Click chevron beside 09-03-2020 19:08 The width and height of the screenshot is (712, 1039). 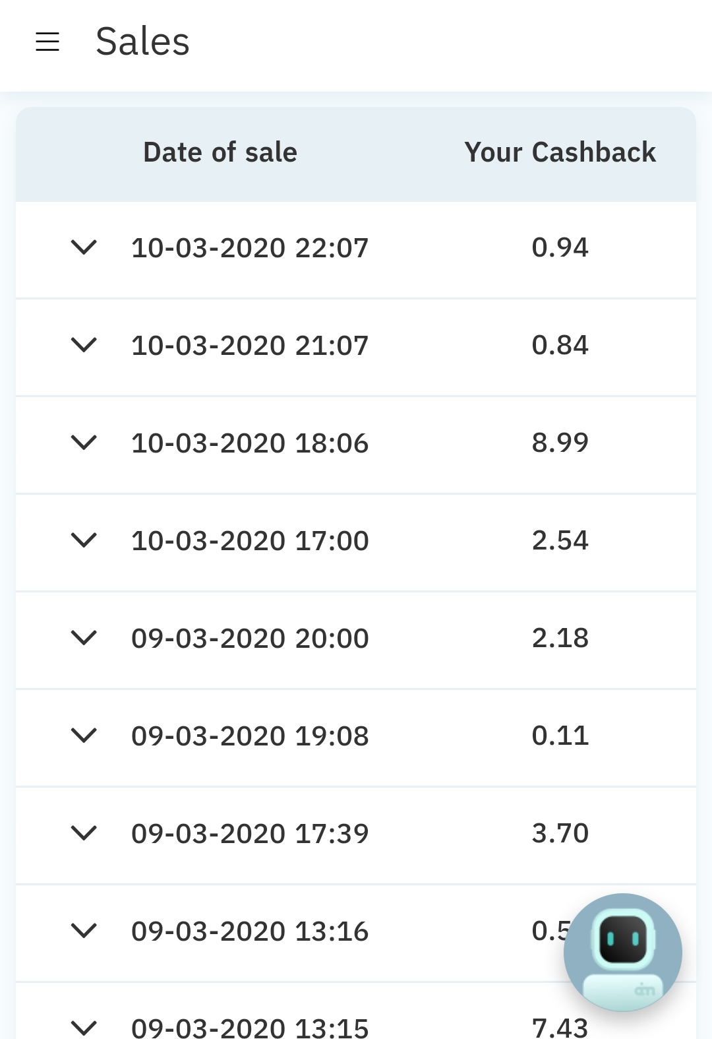click(x=84, y=736)
